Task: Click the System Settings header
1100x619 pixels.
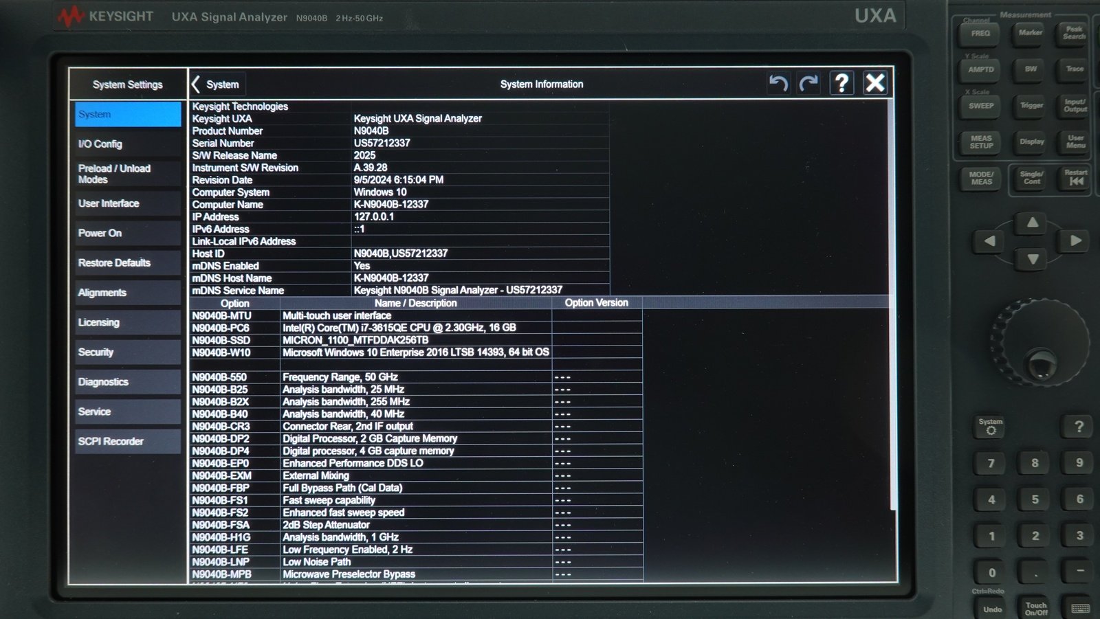Action: point(128,85)
